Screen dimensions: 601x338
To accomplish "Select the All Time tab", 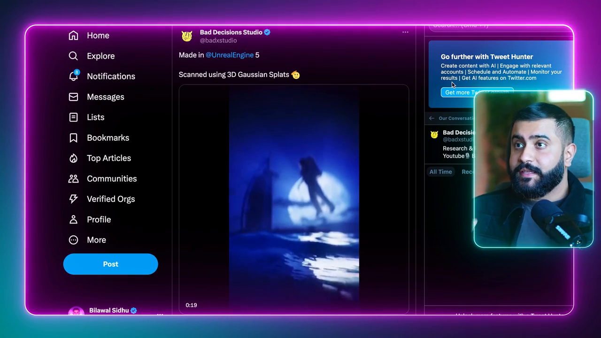I will click(x=440, y=172).
